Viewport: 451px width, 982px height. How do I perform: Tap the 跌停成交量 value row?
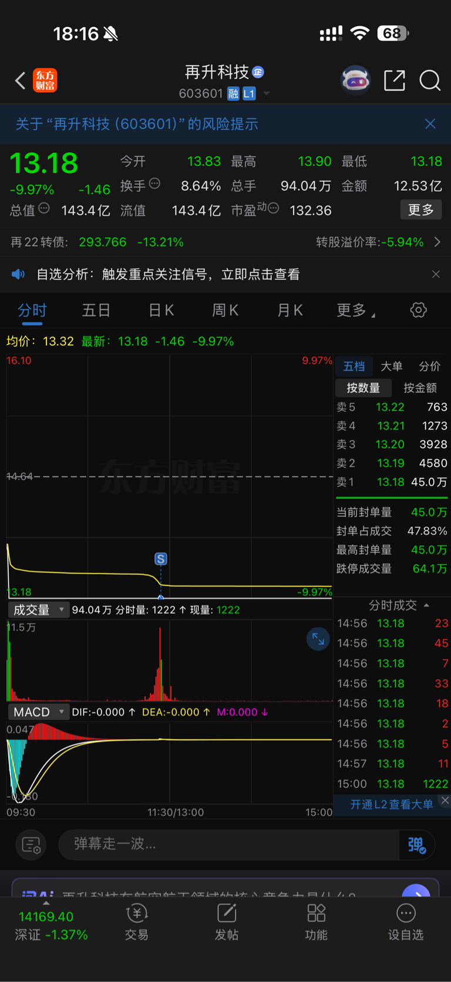point(392,569)
